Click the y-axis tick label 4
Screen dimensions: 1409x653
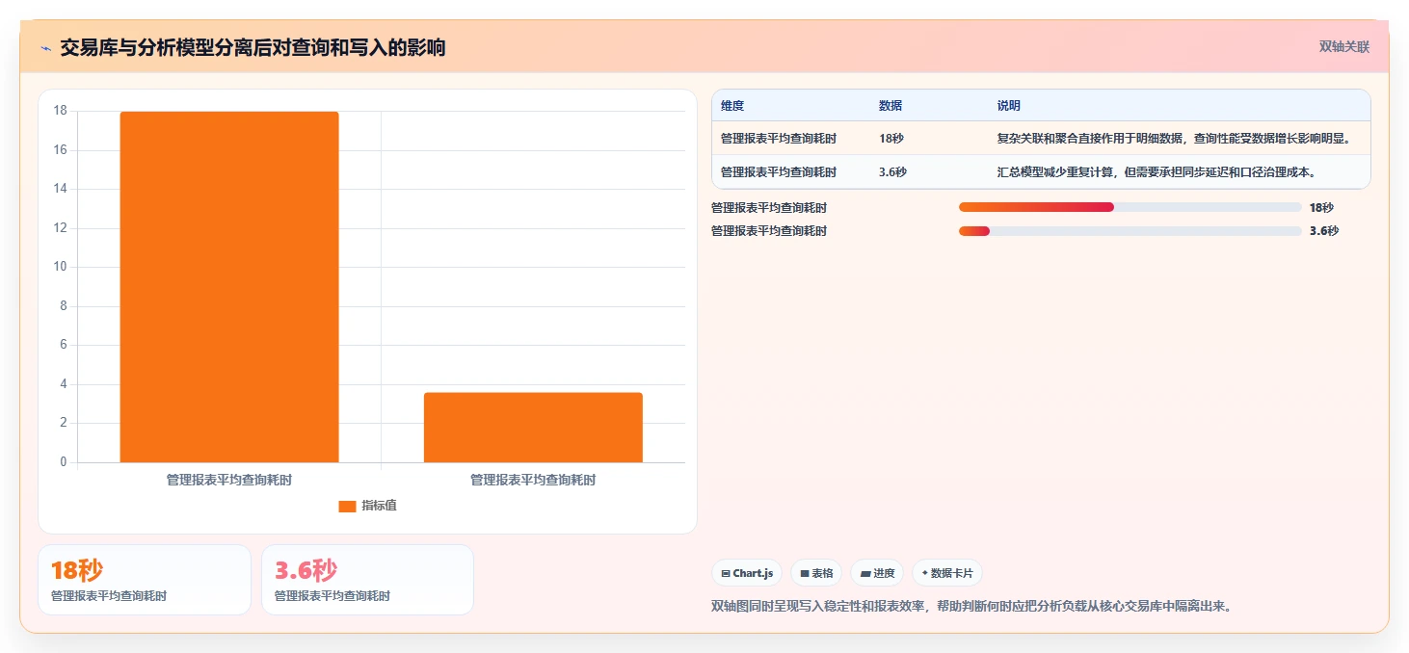64,384
